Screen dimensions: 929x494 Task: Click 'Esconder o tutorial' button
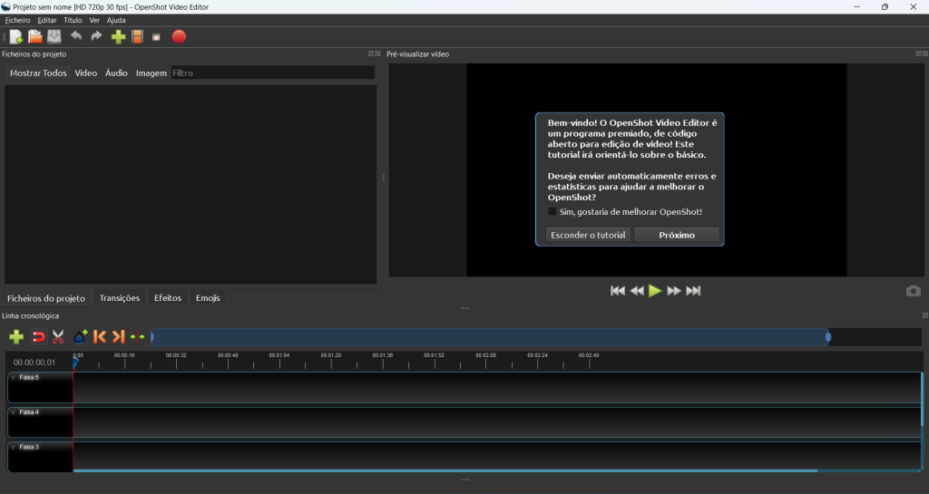[588, 235]
